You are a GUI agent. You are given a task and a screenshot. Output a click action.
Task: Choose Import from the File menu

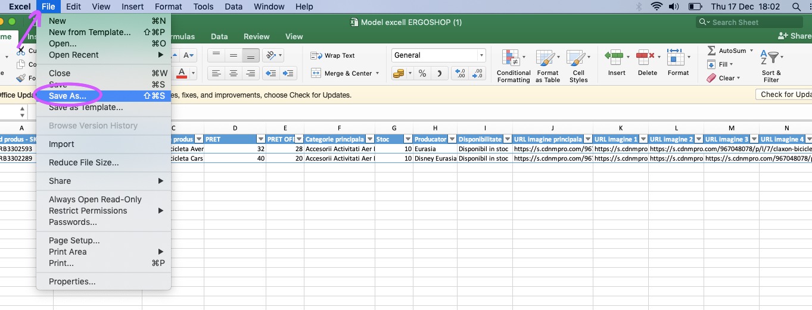point(104,144)
